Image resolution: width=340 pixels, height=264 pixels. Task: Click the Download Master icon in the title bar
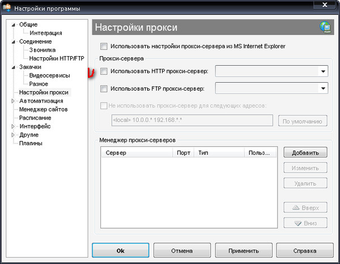[7, 8]
